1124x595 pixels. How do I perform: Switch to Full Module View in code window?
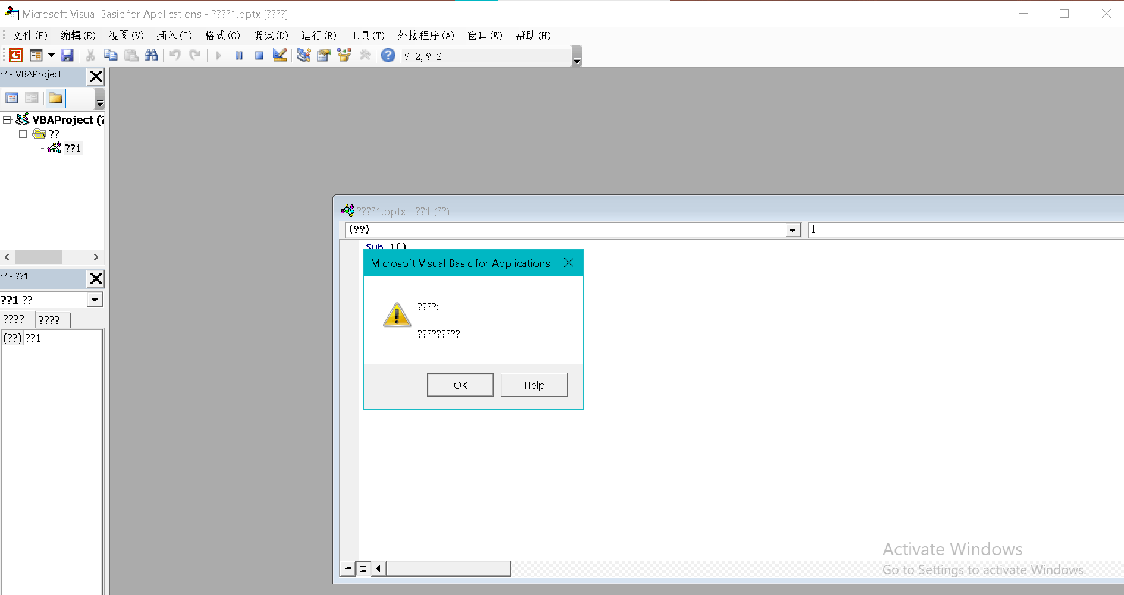(363, 568)
